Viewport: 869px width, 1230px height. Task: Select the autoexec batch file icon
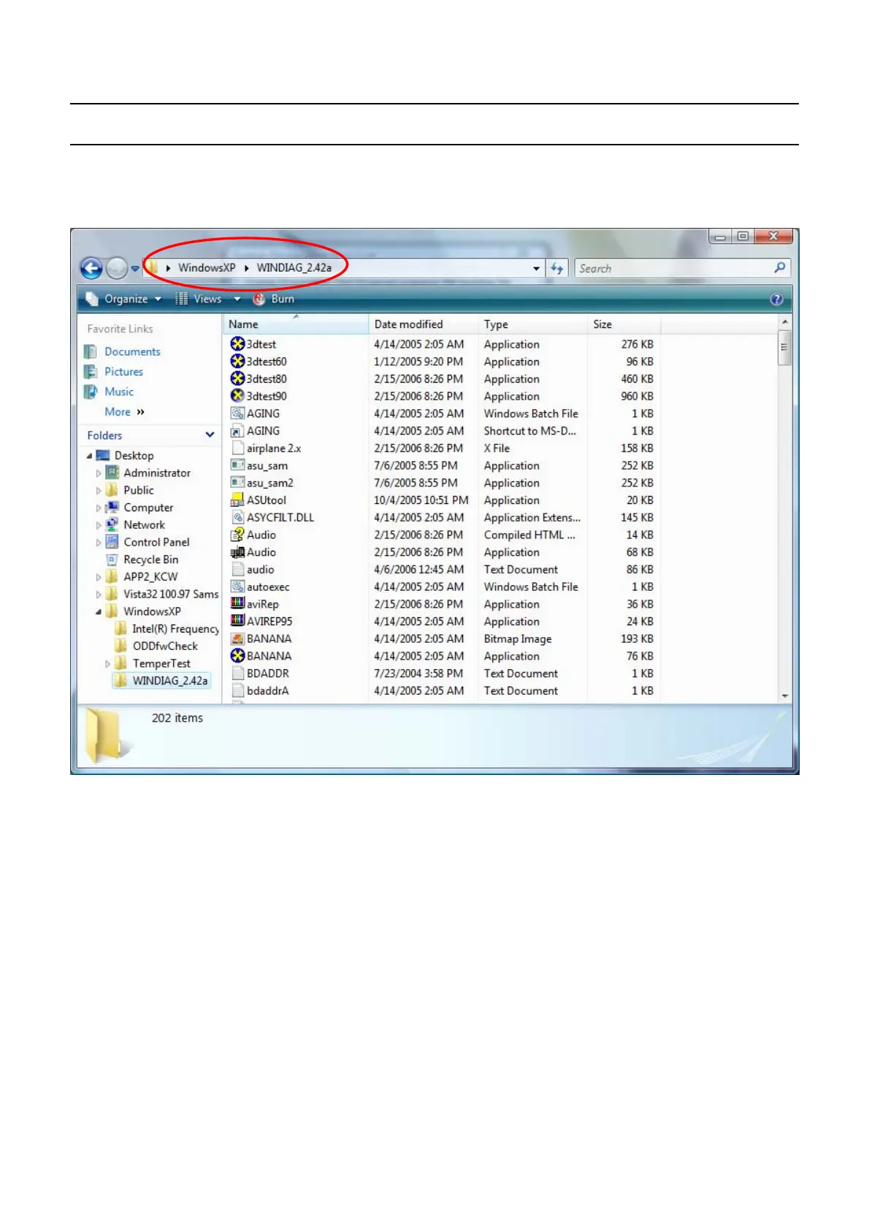237,587
